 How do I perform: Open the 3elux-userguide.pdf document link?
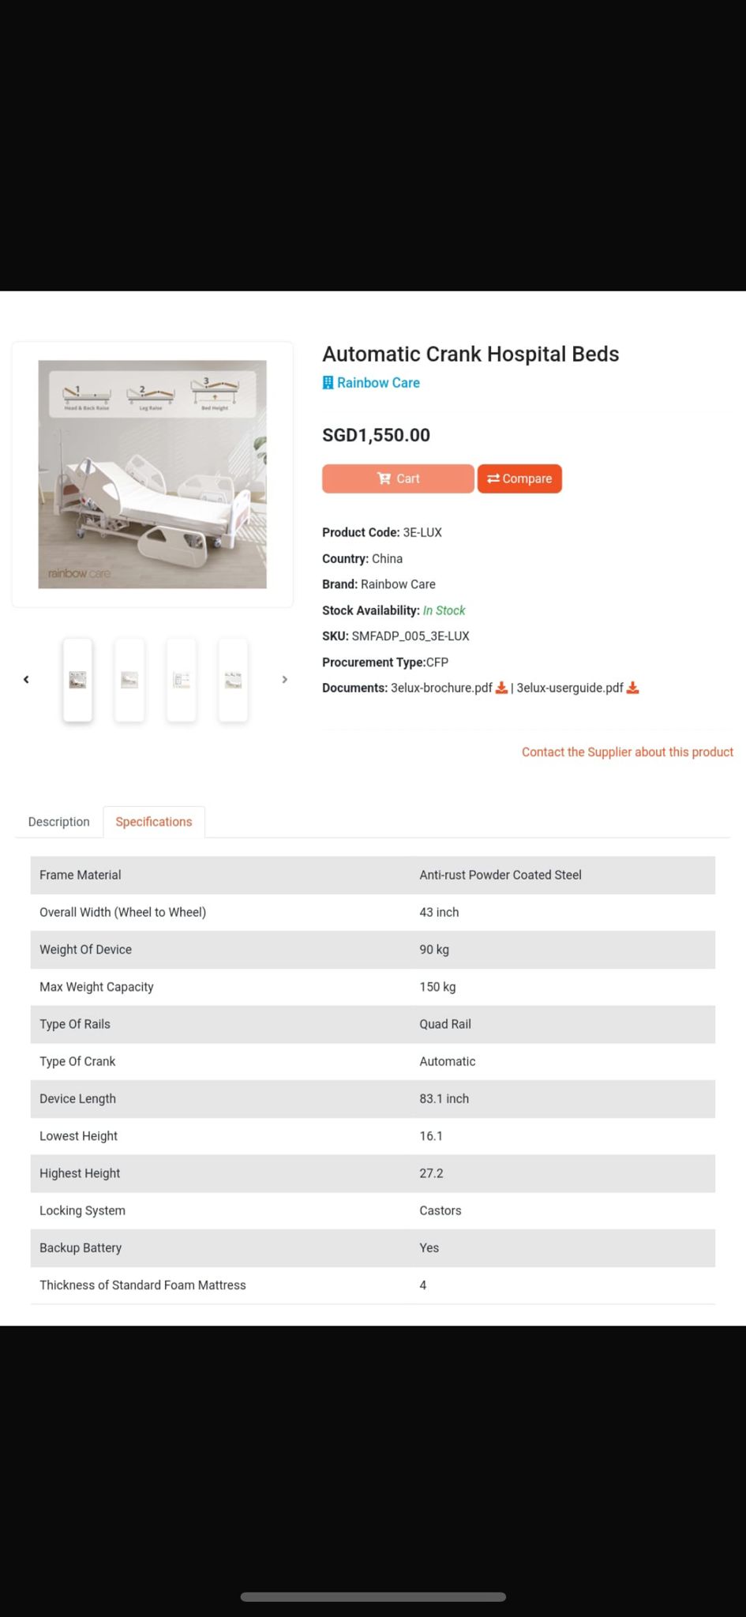[x=569, y=688]
